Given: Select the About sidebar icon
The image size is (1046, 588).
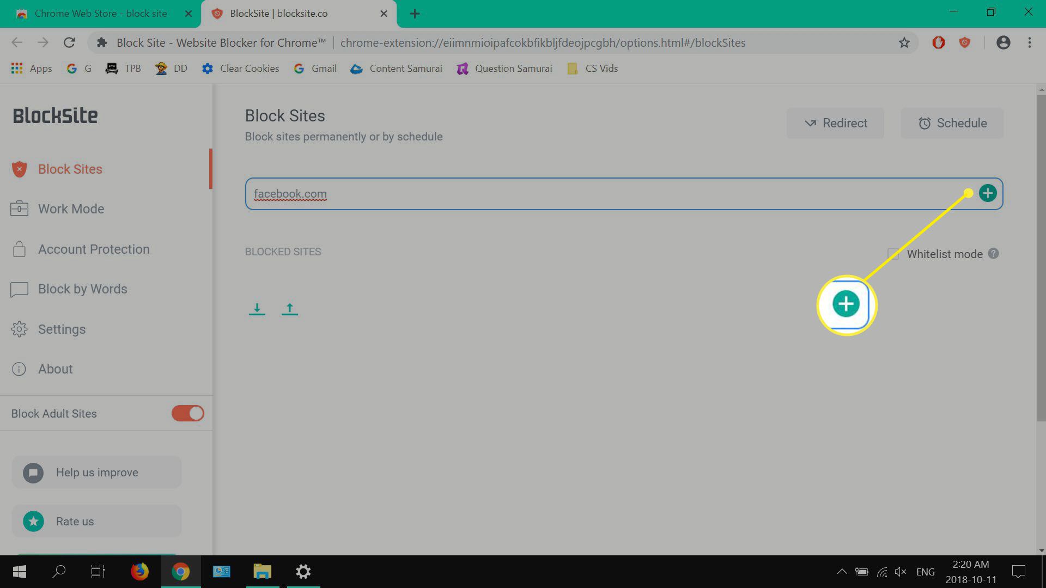Looking at the screenshot, I should (x=19, y=368).
